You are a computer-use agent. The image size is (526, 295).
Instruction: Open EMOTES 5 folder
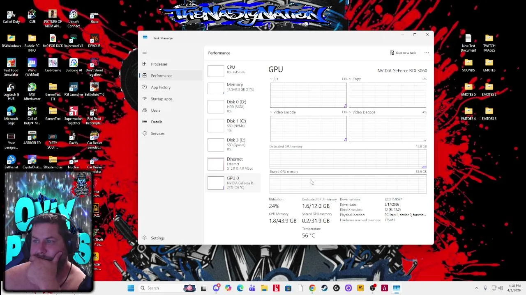468,89
